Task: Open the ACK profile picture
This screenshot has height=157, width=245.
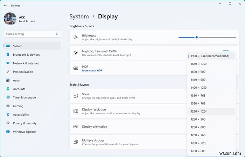Action: coord(10,19)
